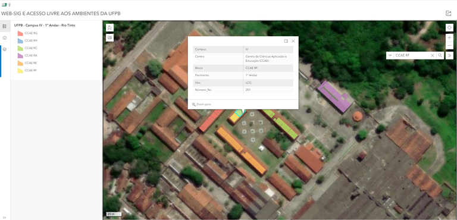Open the share icon at top right
Screen dimensions: 457x220
coord(448,14)
